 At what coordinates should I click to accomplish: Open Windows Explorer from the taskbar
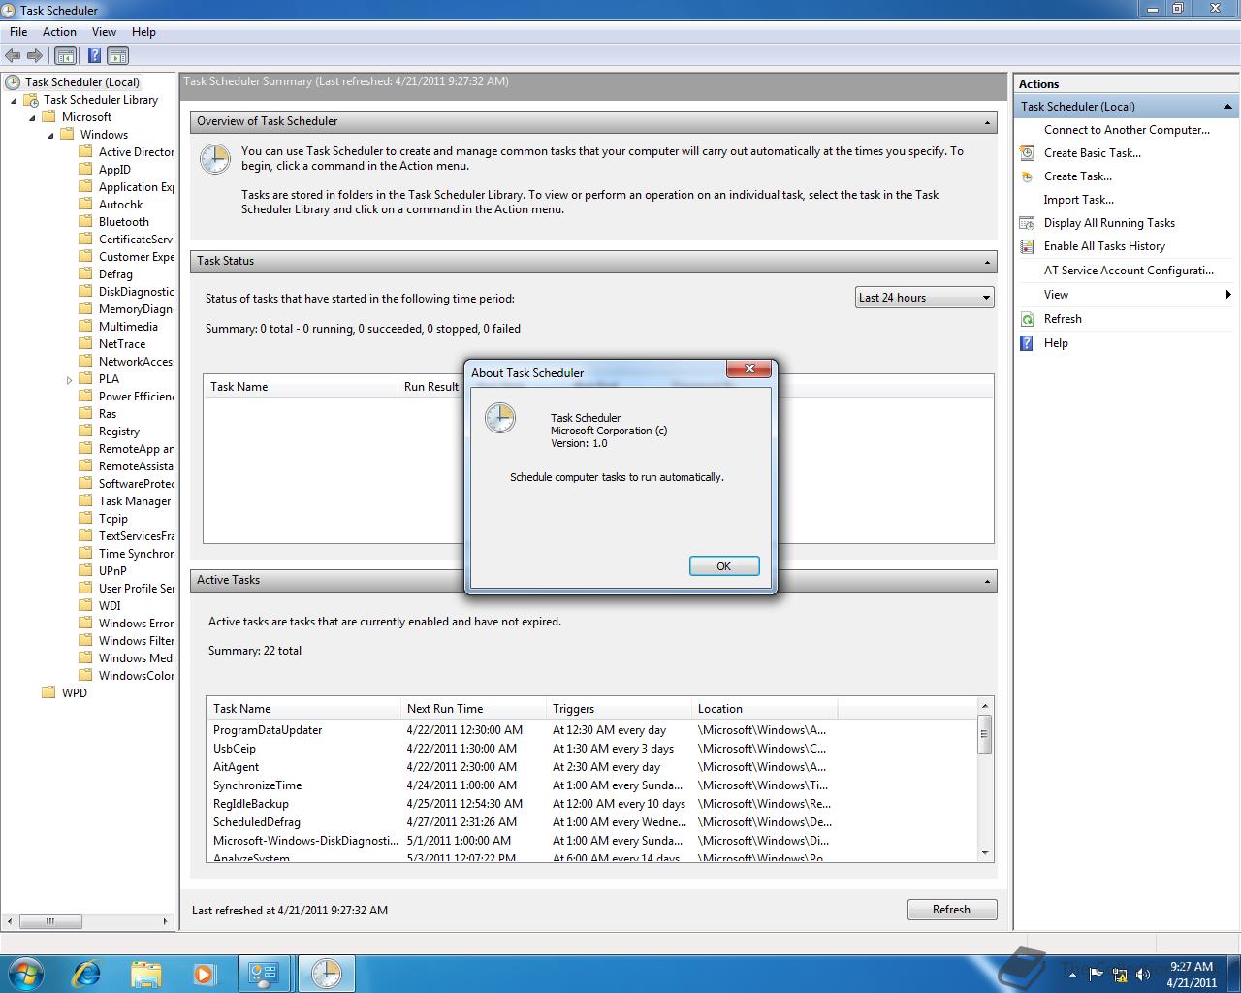pos(145,973)
